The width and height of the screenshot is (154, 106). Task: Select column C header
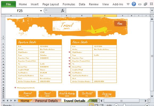click(x=50, y=16)
